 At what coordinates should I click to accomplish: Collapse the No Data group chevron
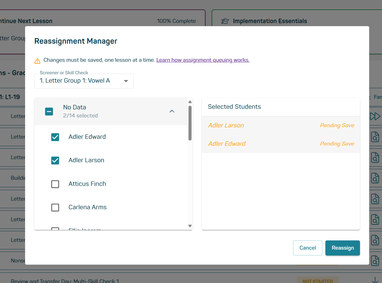pos(172,111)
